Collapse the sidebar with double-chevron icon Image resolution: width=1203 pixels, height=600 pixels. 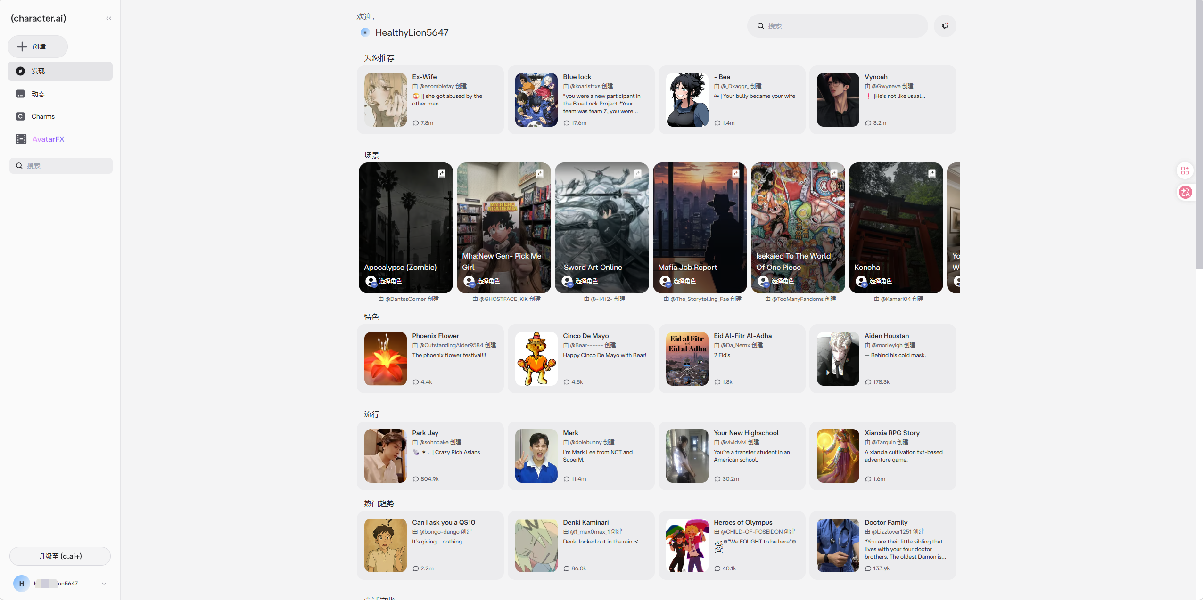(x=109, y=18)
